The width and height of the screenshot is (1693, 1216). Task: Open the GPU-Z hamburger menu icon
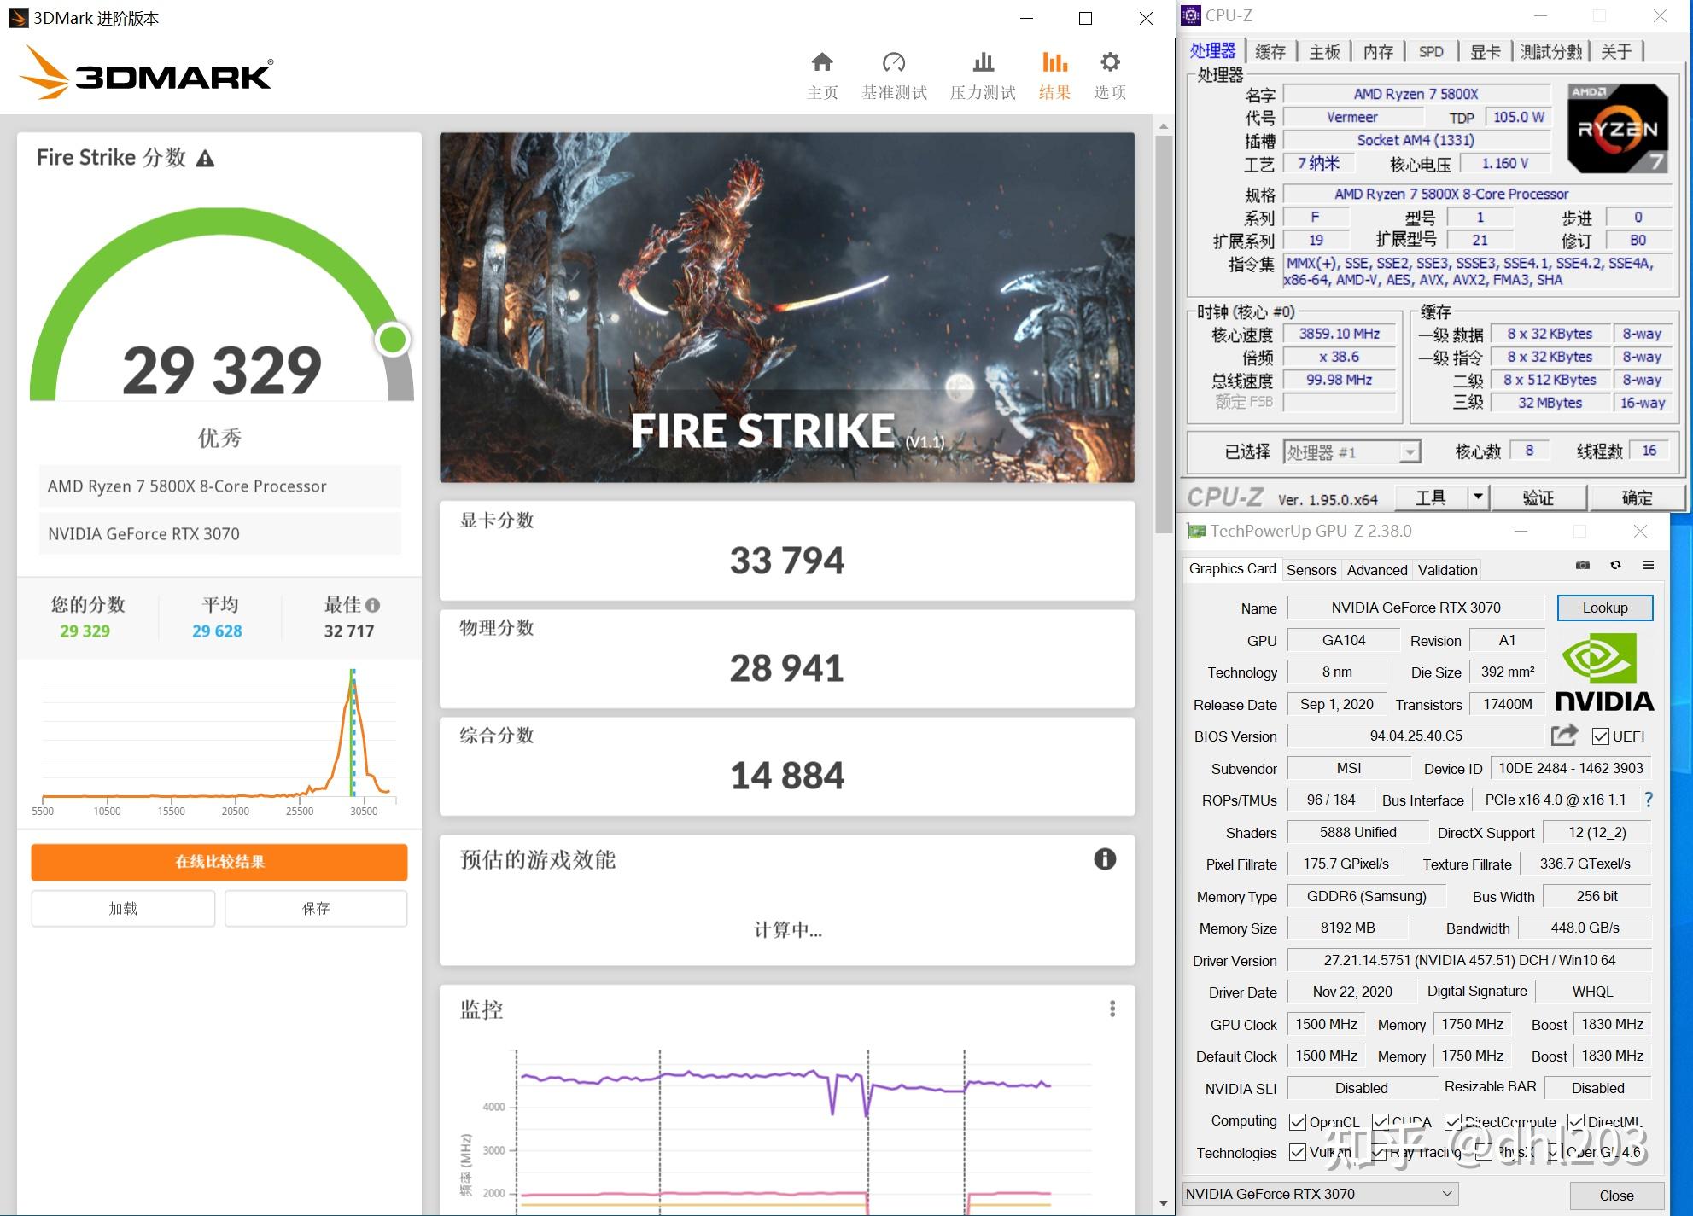pos(1649,566)
